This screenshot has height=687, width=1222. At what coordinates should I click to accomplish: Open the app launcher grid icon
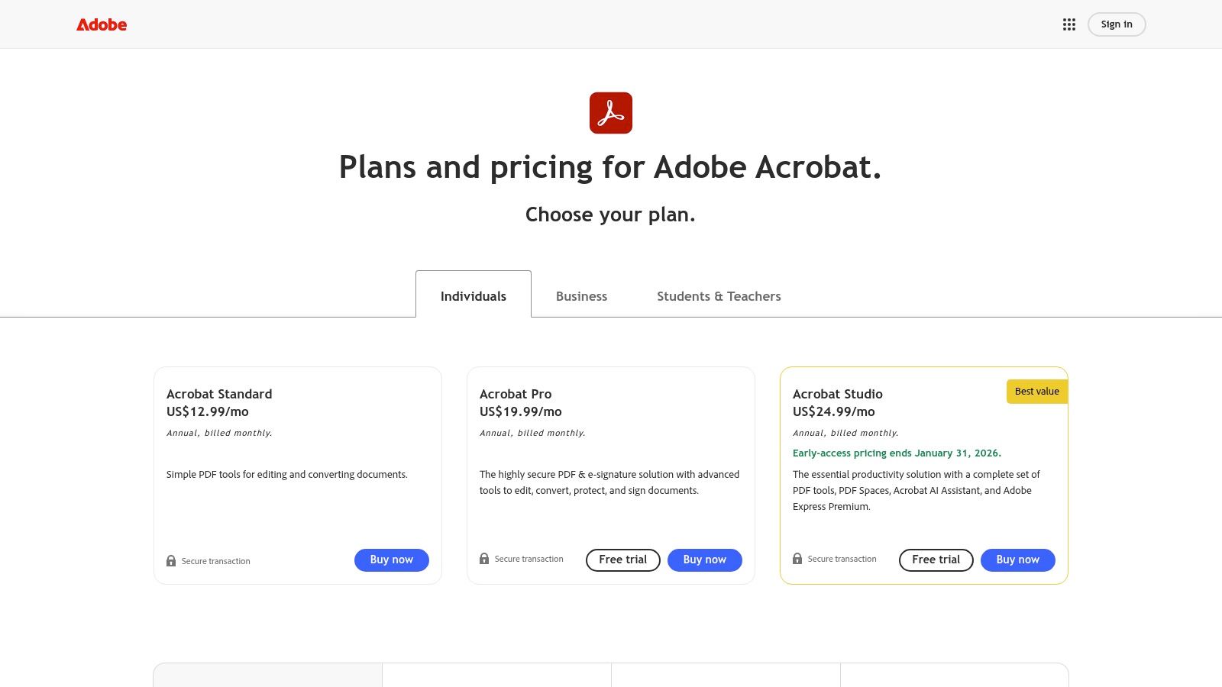point(1068,24)
